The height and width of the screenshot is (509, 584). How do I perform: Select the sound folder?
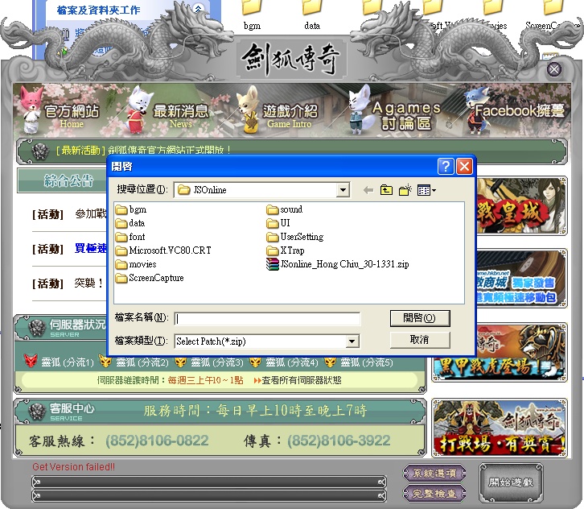[x=285, y=209]
